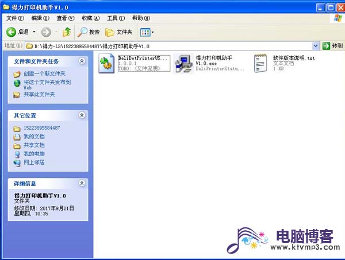
Task: Open the 收藏(A) menu
Action: tap(91, 18)
